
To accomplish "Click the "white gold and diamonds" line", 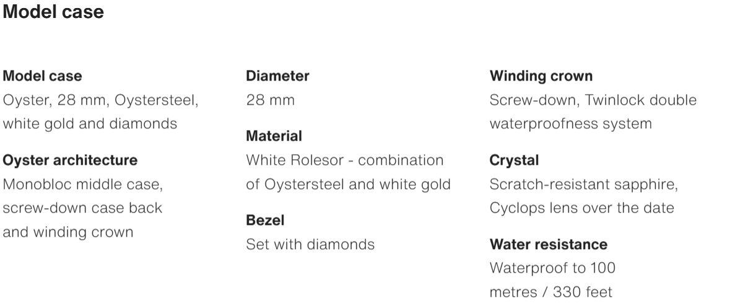I will (x=90, y=123).
